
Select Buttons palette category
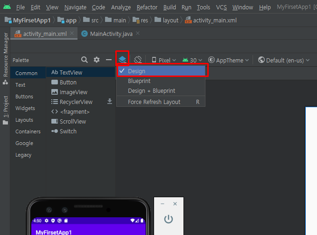(x=28, y=97)
